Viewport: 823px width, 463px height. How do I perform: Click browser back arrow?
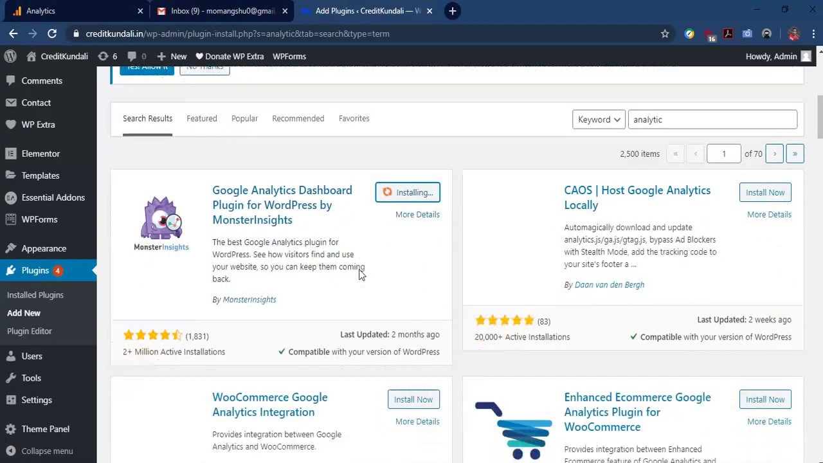(x=14, y=33)
